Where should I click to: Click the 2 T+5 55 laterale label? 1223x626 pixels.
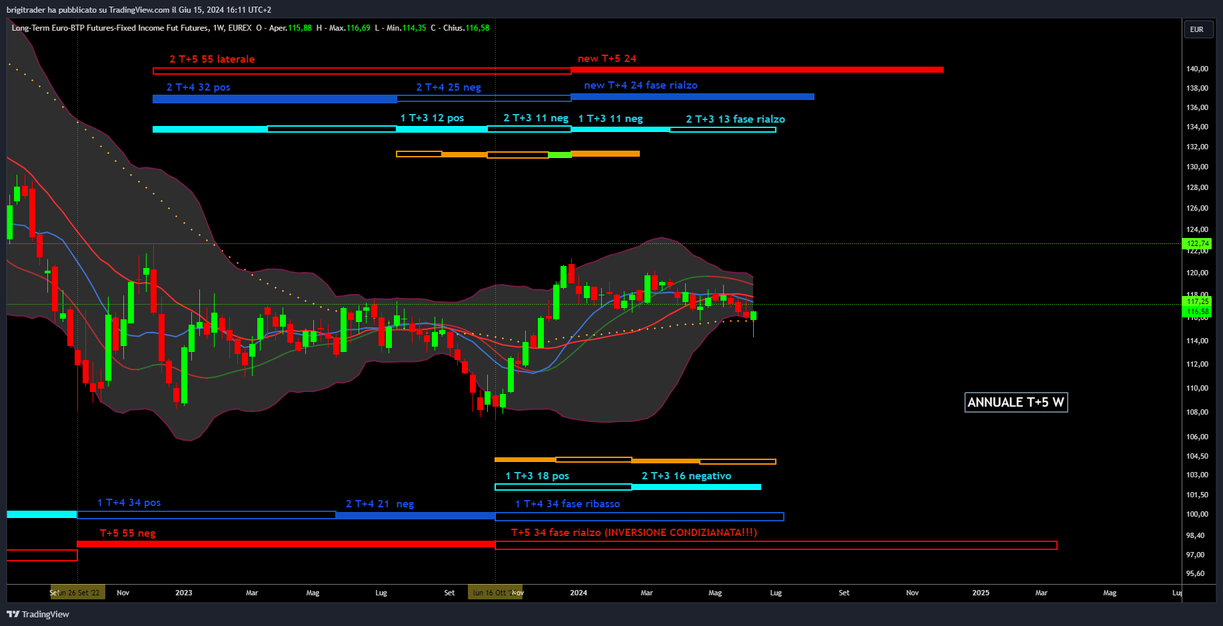point(212,59)
